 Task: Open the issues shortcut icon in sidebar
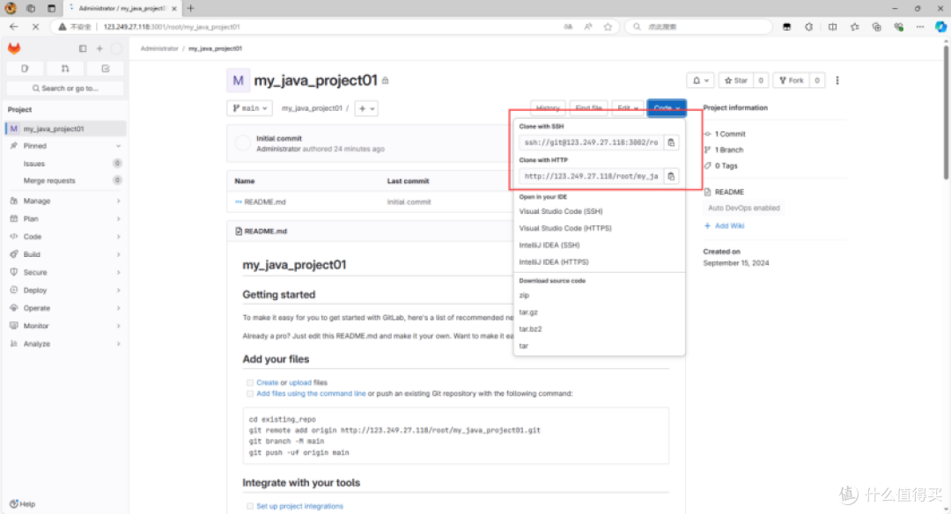tap(25, 69)
